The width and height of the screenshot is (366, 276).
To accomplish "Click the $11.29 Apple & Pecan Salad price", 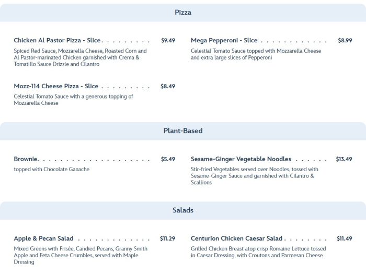I will click(x=167, y=238).
